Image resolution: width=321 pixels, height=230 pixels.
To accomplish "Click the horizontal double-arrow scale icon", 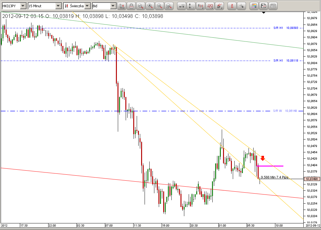I will pos(181,6).
